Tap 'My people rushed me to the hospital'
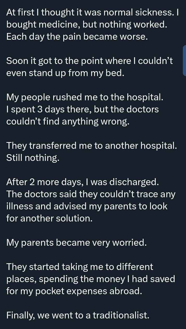The image size is (186, 329). (85, 97)
